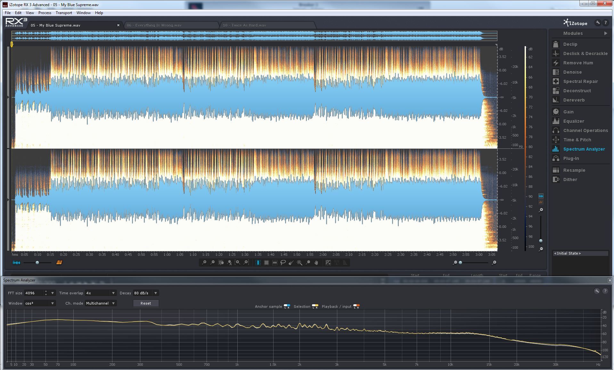The image size is (614, 370).
Task: Click the Dereverb module icon
Action: (x=556, y=100)
